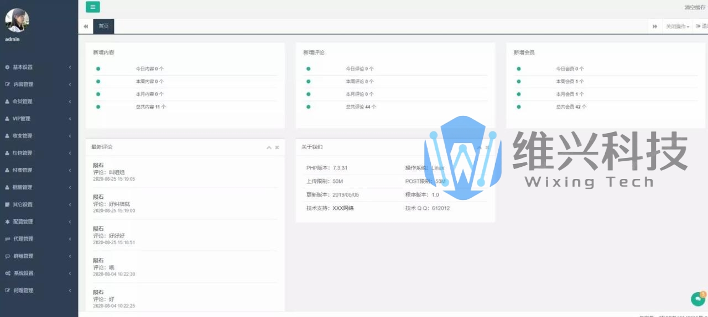Click the comment 评论：叫姐姐
The width and height of the screenshot is (708, 317).
coord(109,172)
